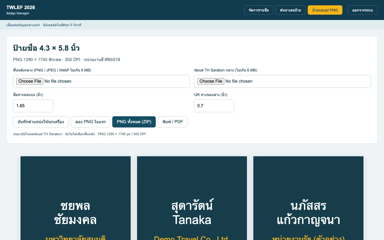Click the QR ห่างขอบล่าง (นิ้ว) label
Viewport: 384px width, 240px height.
[x=211, y=95]
